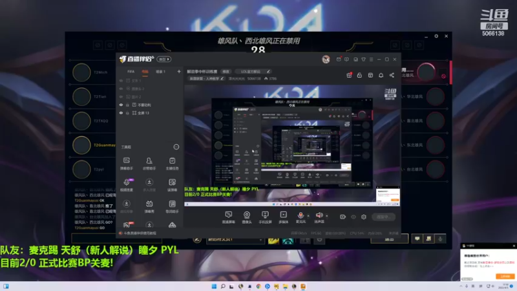The height and width of the screenshot is (291, 517).
Task: Open the rune page dropdown in LoL client
Action: click(x=235, y=239)
